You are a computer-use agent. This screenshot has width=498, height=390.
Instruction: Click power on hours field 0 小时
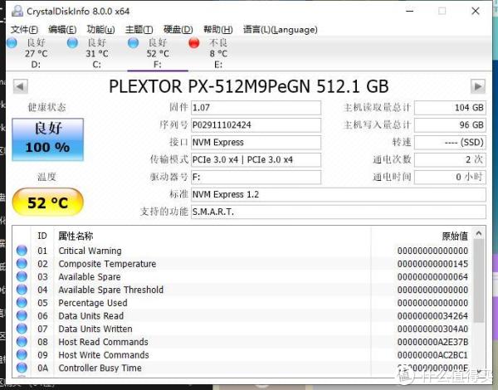point(450,178)
